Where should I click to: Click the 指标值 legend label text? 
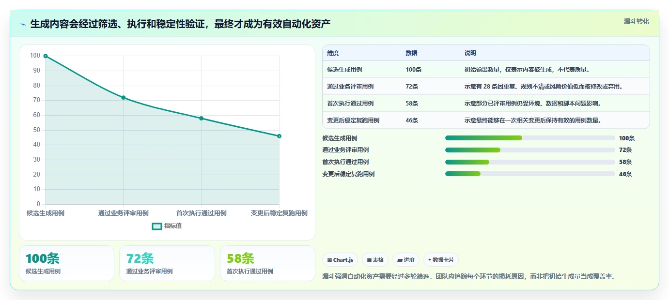pyautogui.click(x=173, y=226)
